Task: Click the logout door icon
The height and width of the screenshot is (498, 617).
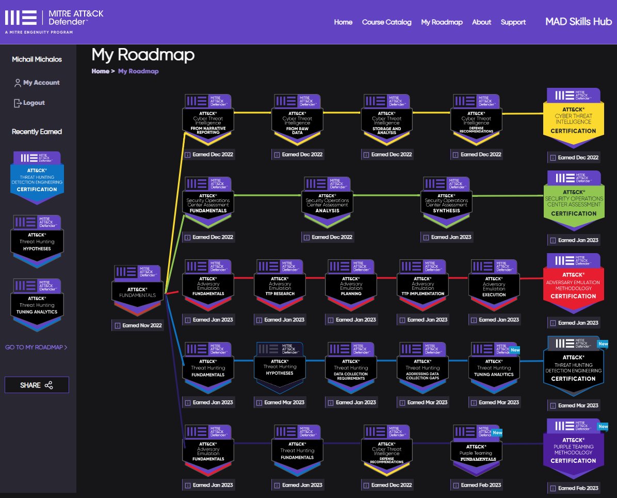Action: pos(18,103)
